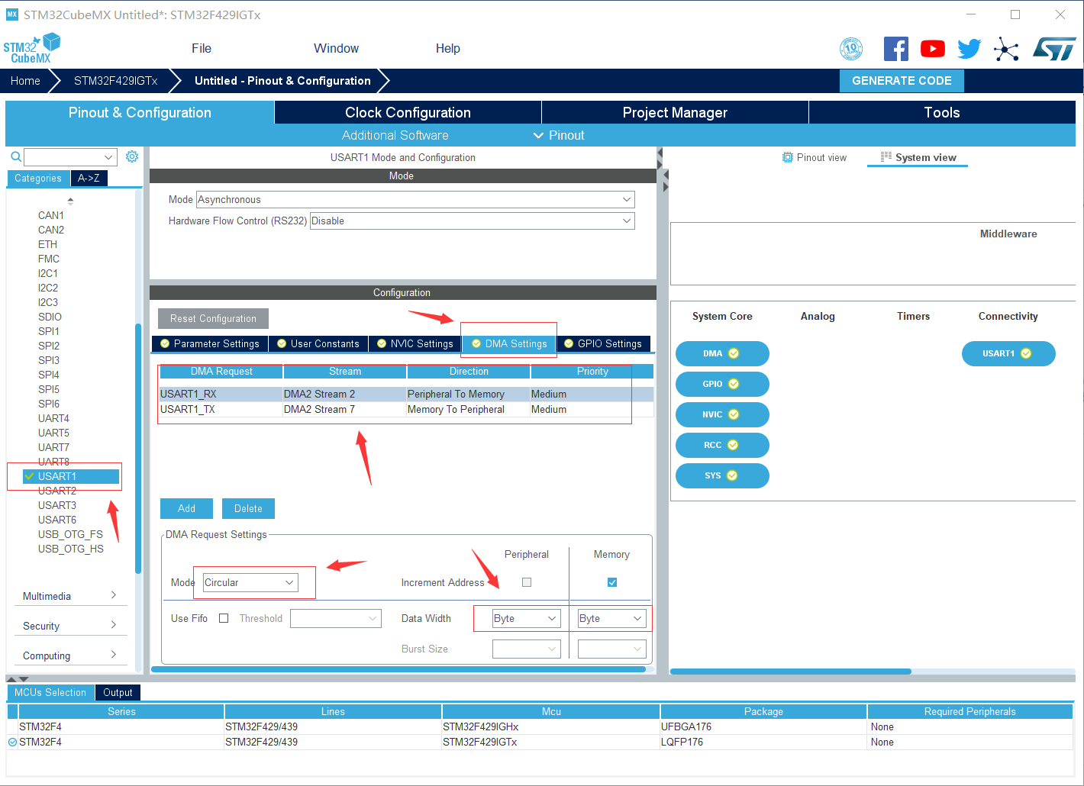This screenshot has width=1084, height=786.
Task: Open the RCC system core button
Action: coord(722,445)
